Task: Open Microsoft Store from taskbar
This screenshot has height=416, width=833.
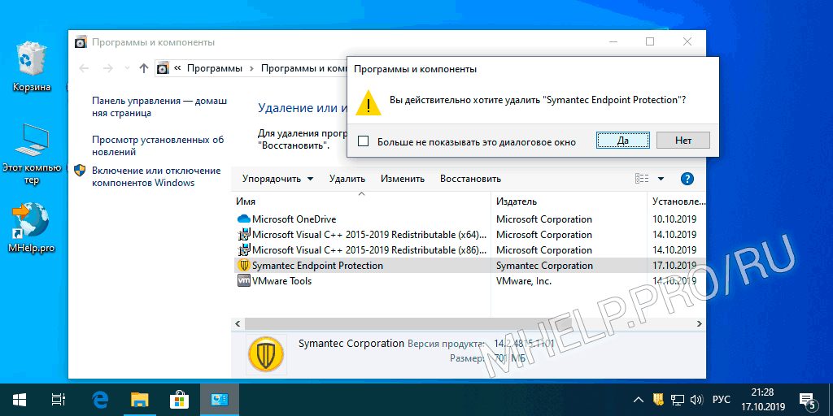Action: tap(179, 400)
